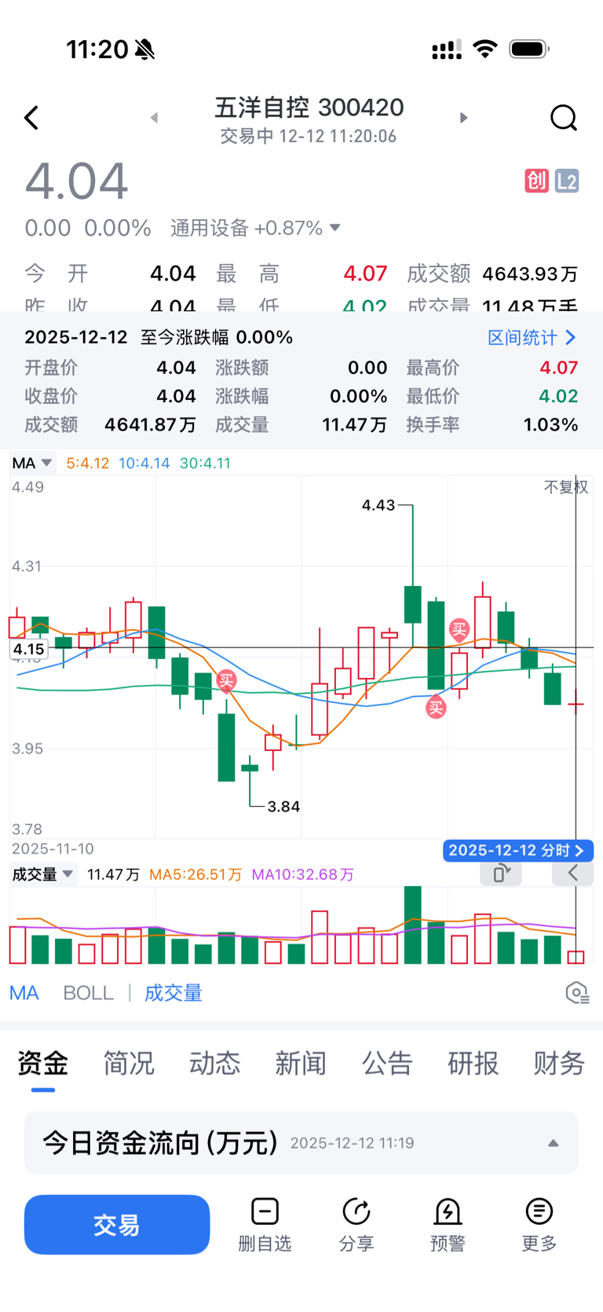The height and width of the screenshot is (1312, 603).
Task: Switch to 简况 tab
Action: [x=129, y=1064]
